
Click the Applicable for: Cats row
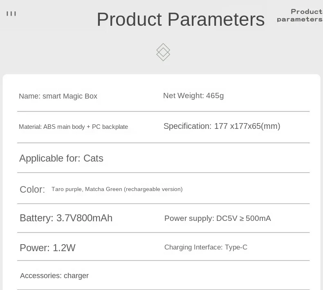click(x=61, y=158)
